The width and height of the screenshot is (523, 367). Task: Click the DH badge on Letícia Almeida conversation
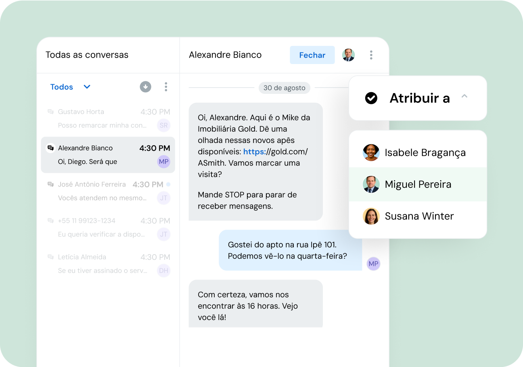163,271
